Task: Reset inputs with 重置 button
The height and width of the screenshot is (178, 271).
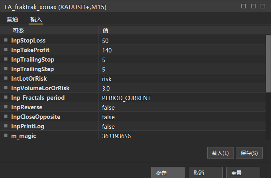Action: click(x=243, y=172)
